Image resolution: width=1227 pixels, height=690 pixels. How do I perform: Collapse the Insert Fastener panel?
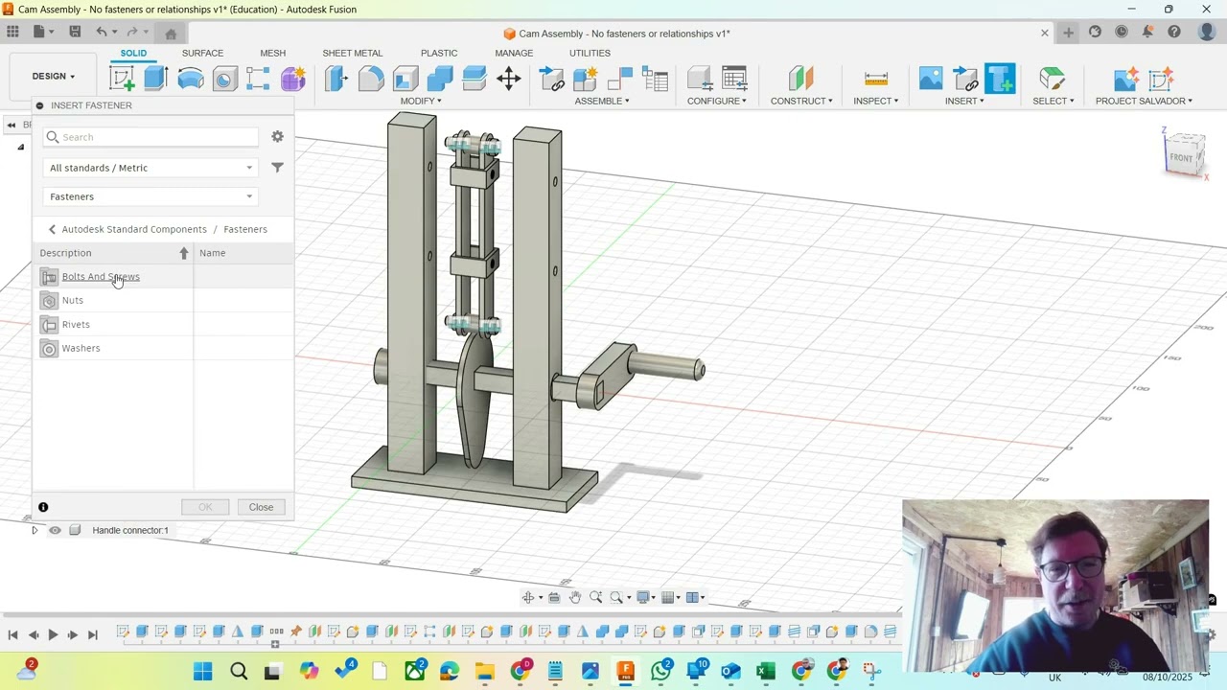39,105
